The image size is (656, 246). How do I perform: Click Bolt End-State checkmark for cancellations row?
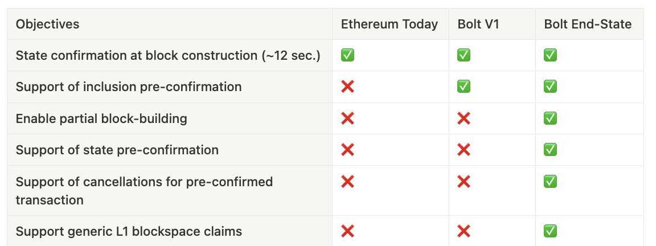(x=550, y=182)
